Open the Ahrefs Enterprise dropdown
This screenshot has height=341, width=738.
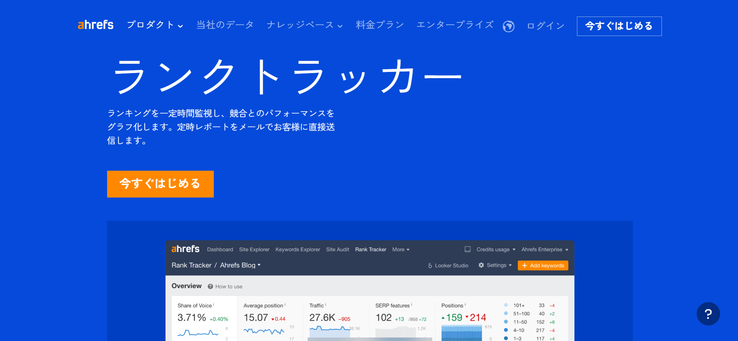545,250
